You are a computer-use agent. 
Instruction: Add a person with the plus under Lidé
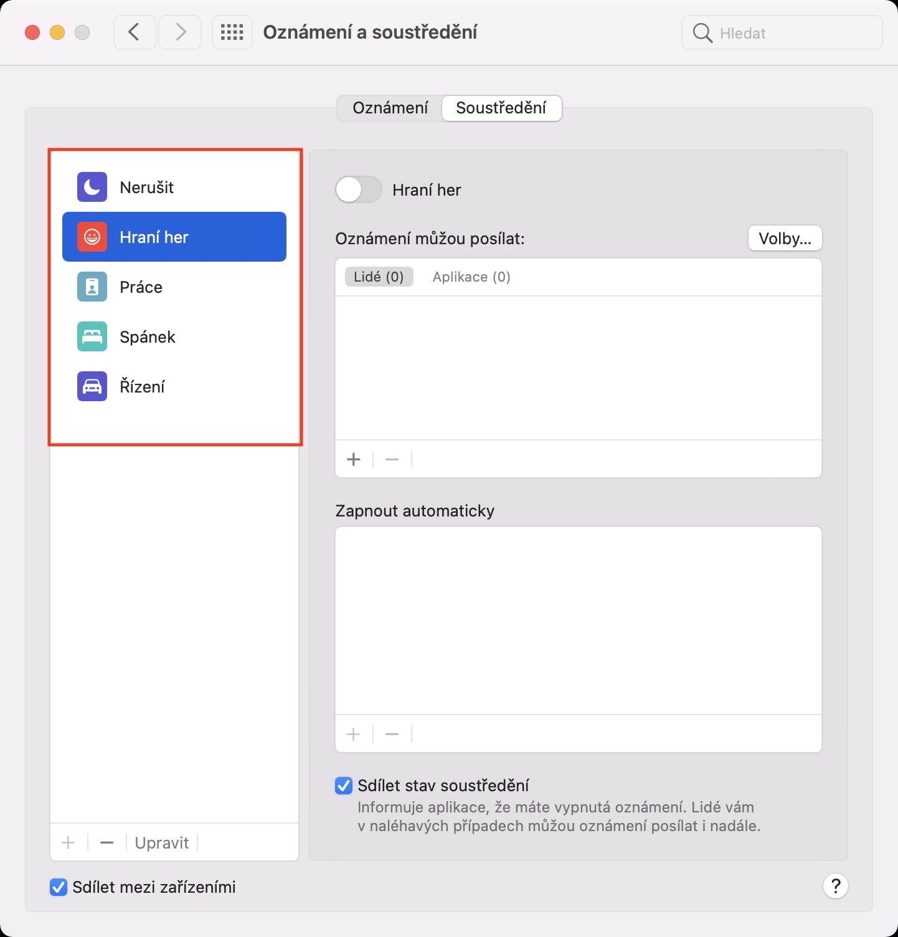click(x=354, y=460)
